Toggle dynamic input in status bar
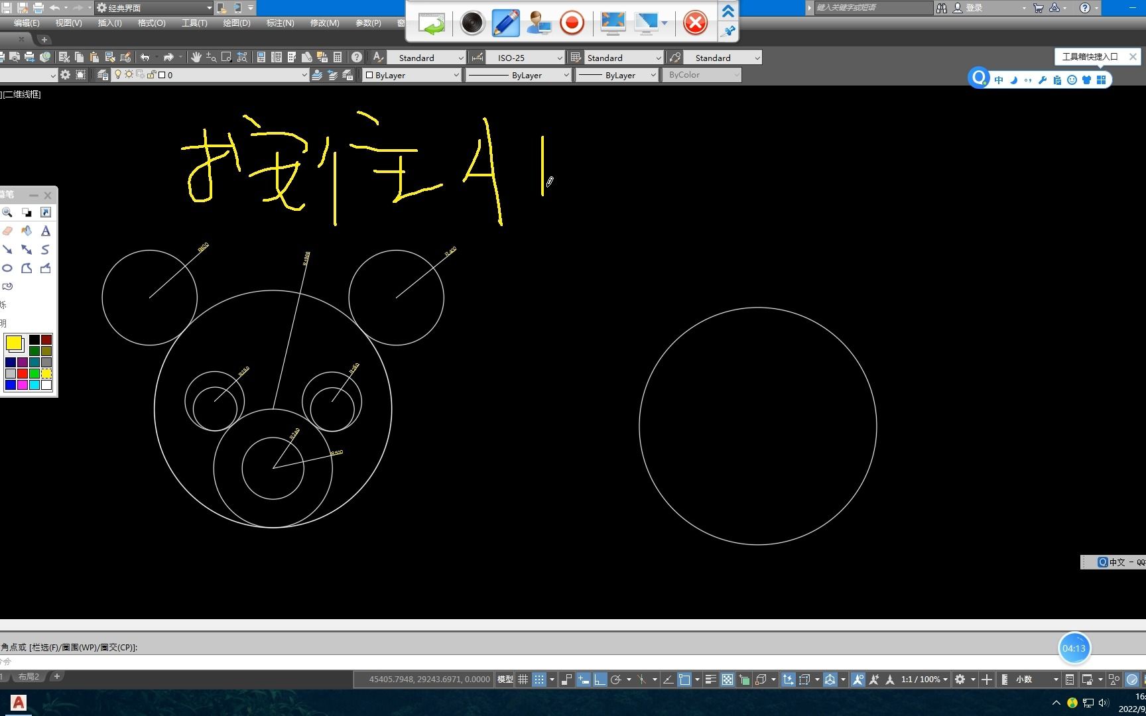Viewport: 1146px width, 716px height. [584, 679]
